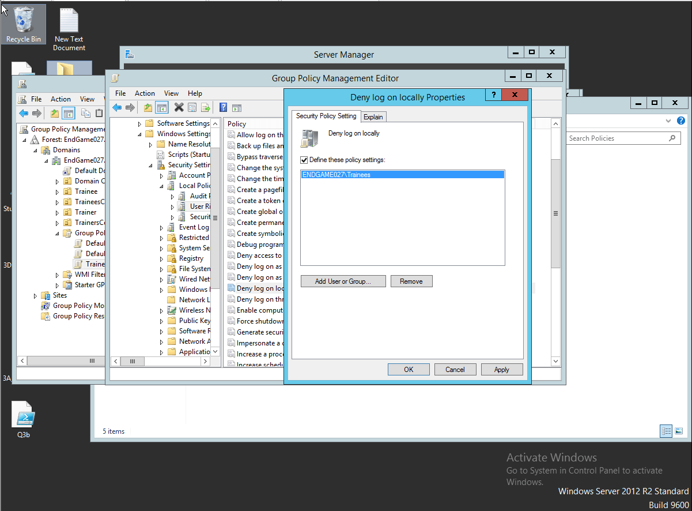Click the Forward arrow toolbar icon

tap(129, 107)
